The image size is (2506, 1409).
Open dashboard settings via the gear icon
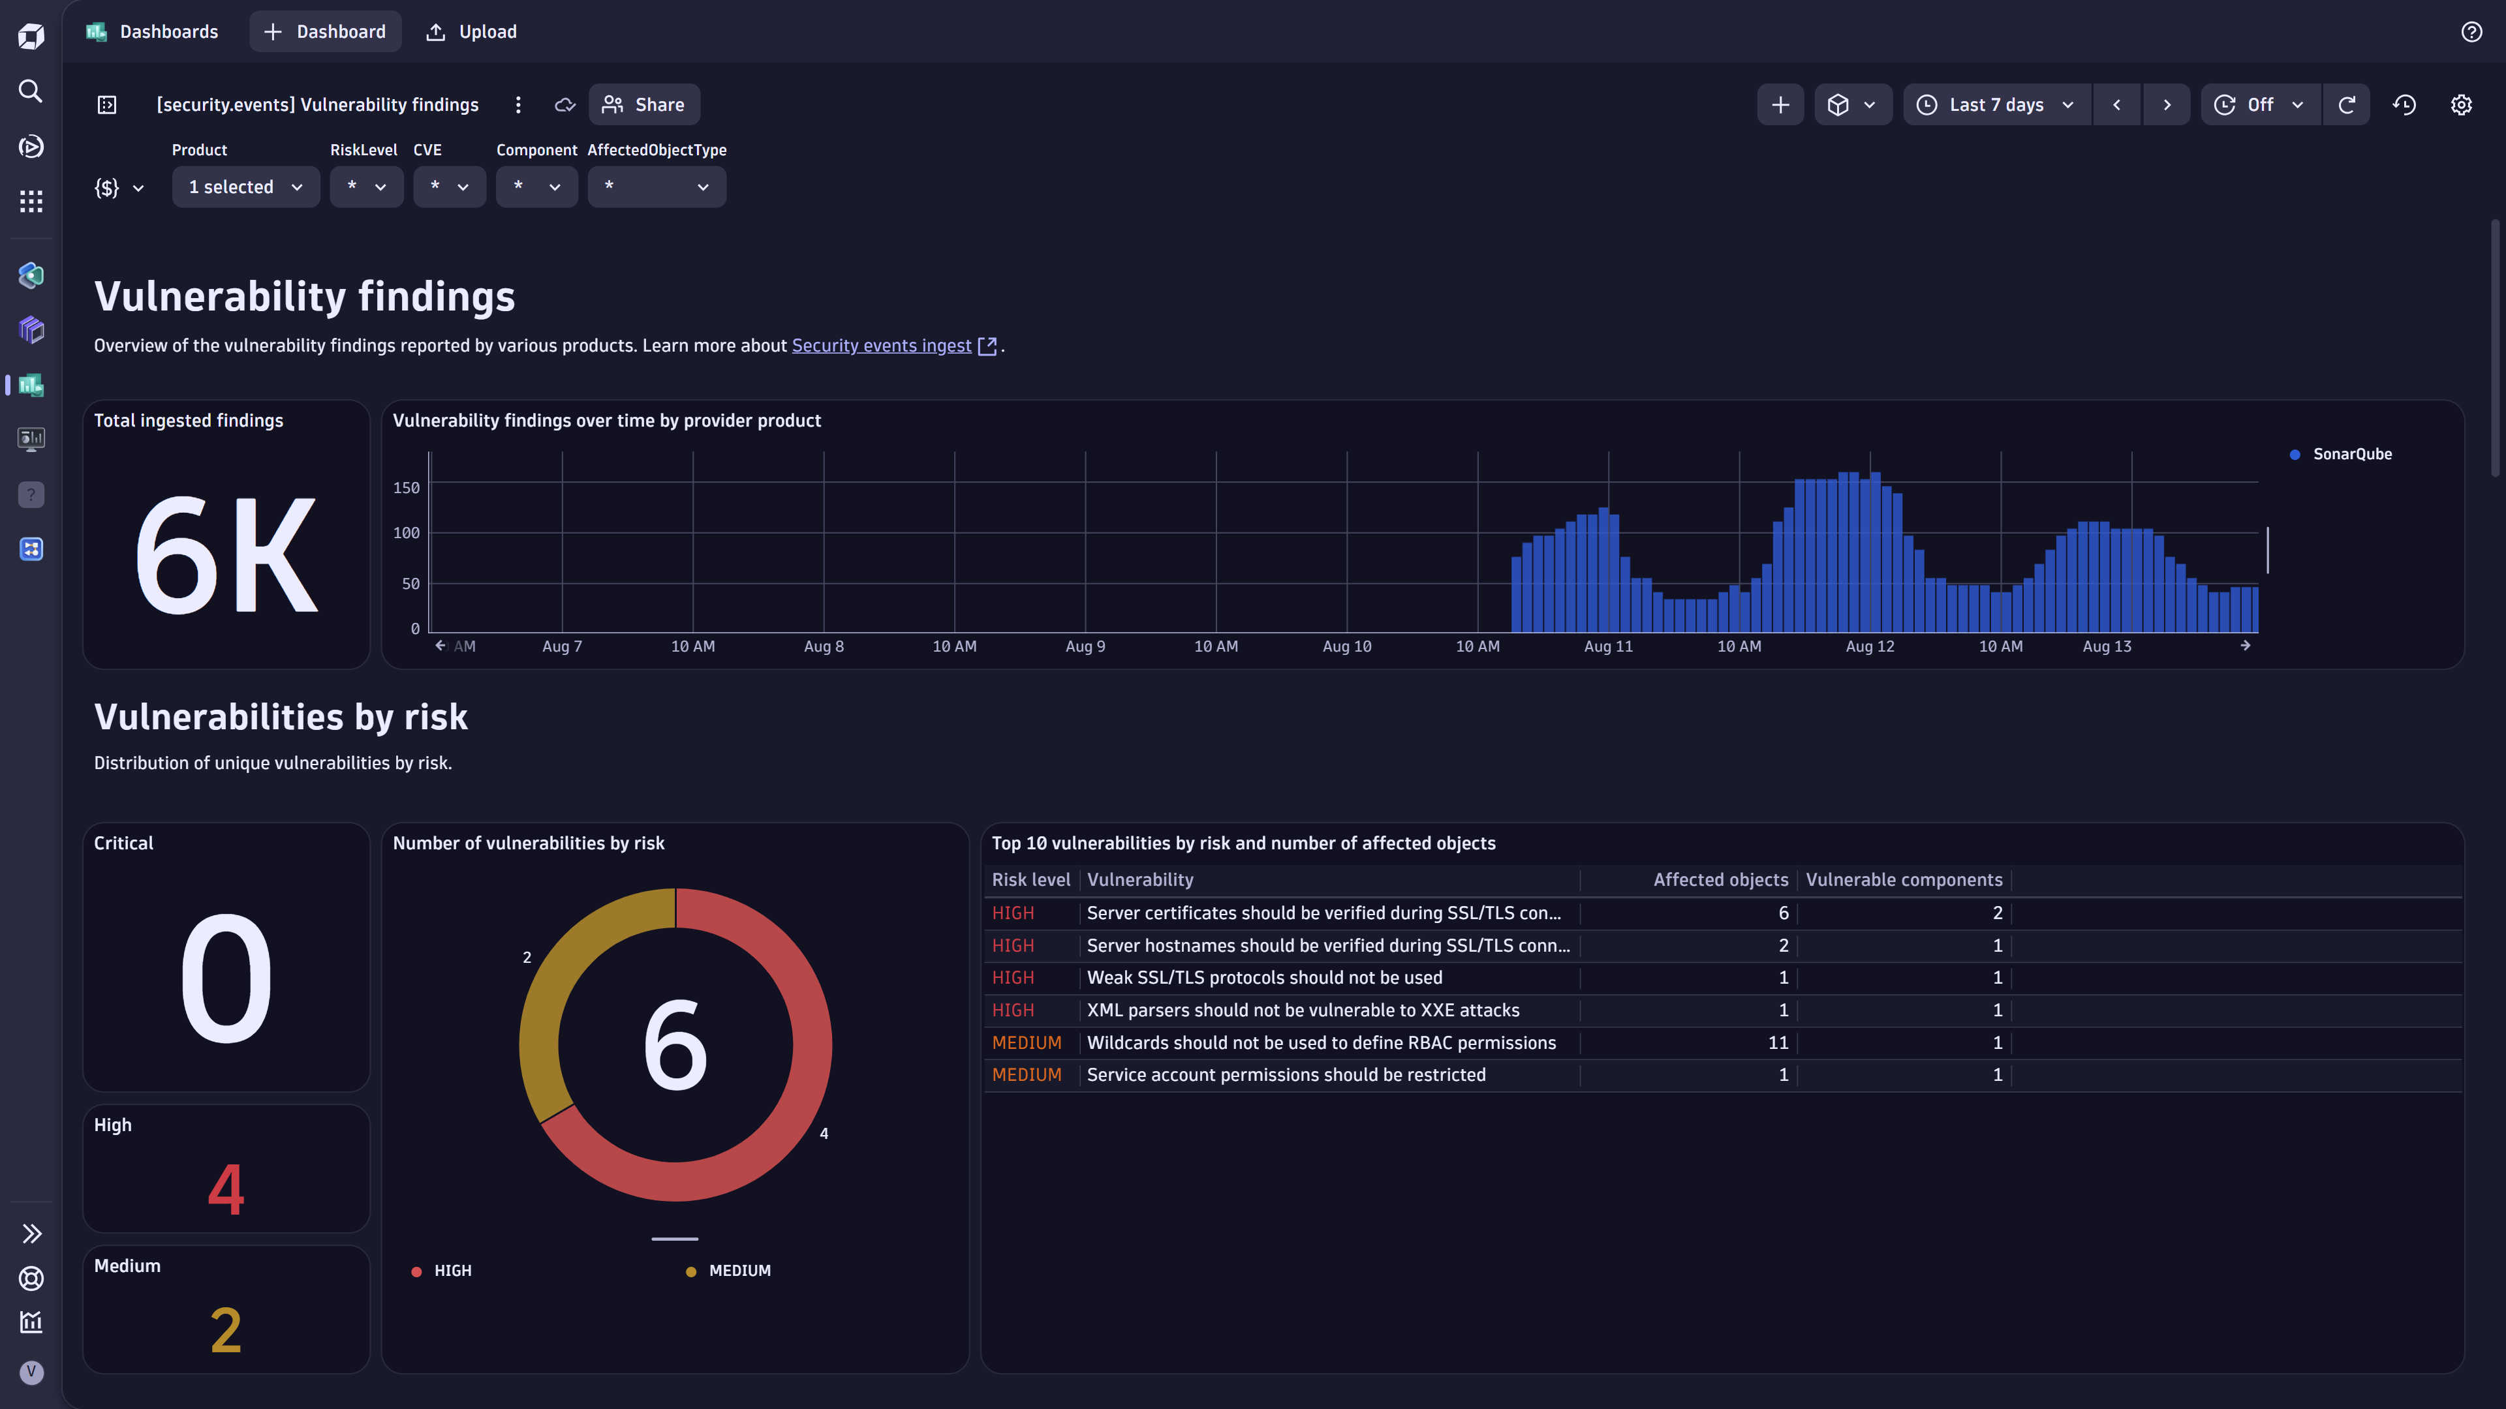(2461, 104)
